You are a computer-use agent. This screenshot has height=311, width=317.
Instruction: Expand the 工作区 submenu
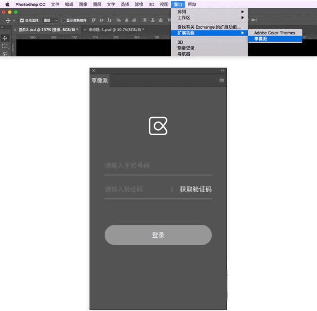tap(209, 17)
